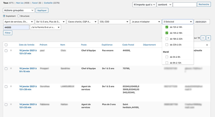The image size is (215, 117).
Task: Click the 'Saint herblain,44100,' cell
Action: pos(131,106)
